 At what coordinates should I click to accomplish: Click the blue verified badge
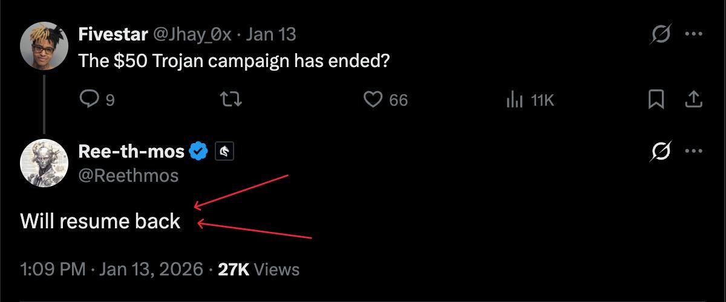(x=198, y=151)
